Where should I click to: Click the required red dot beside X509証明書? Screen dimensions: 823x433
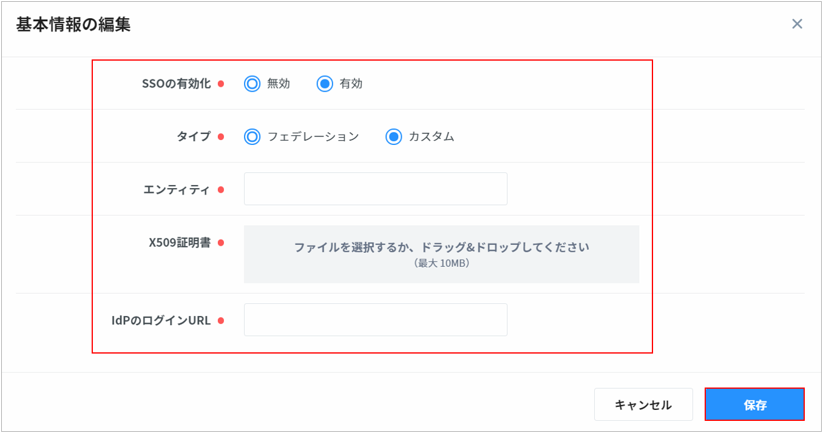[221, 243]
